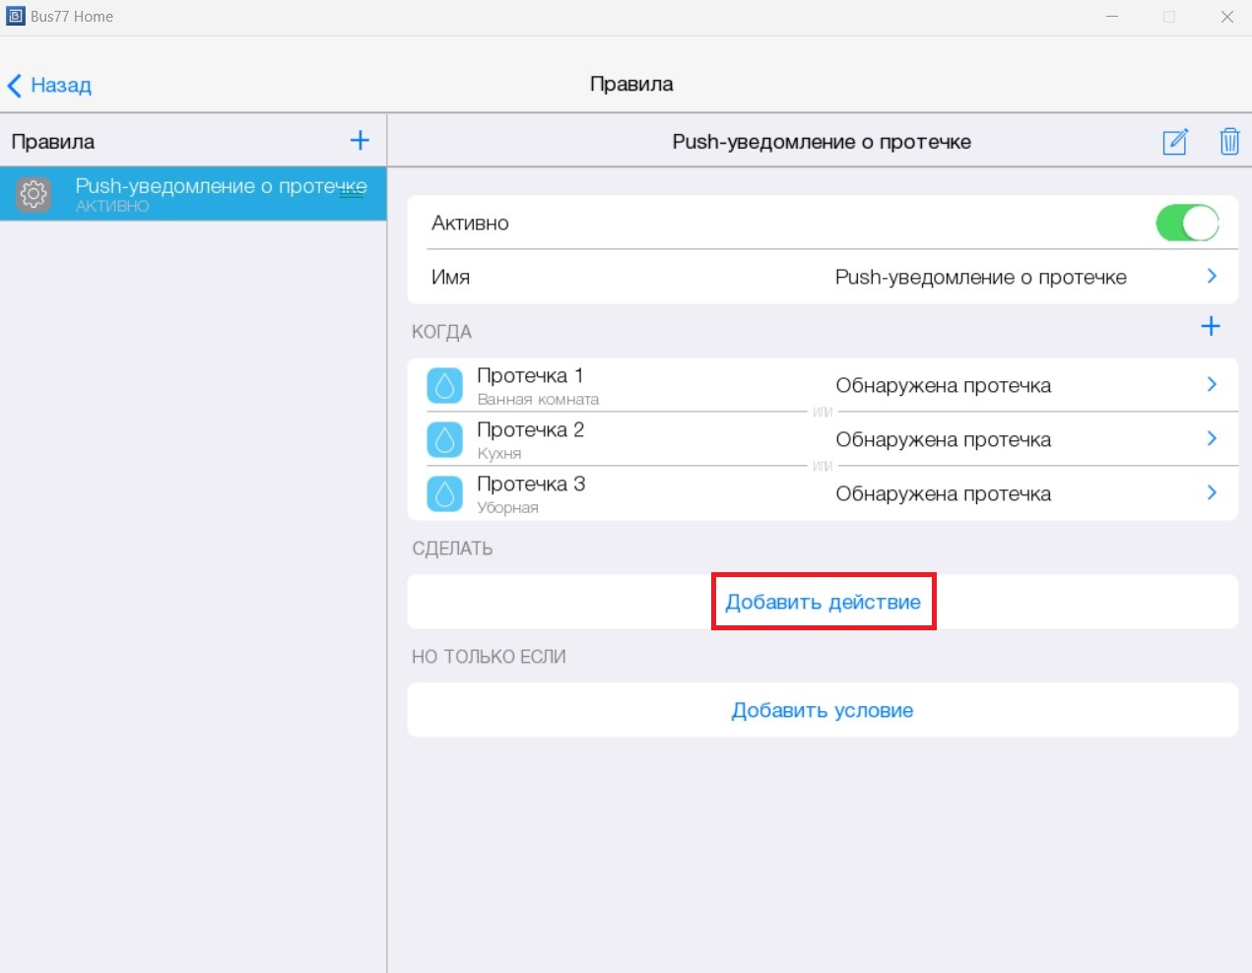Screen dimensions: 1252x973
Task: Click the Протечка 1 water drop icon
Action: click(x=444, y=385)
